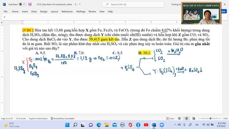The image size is (229, 129).
Task: Open the weather widget showing 27°C
Action: [x=12, y=125]
